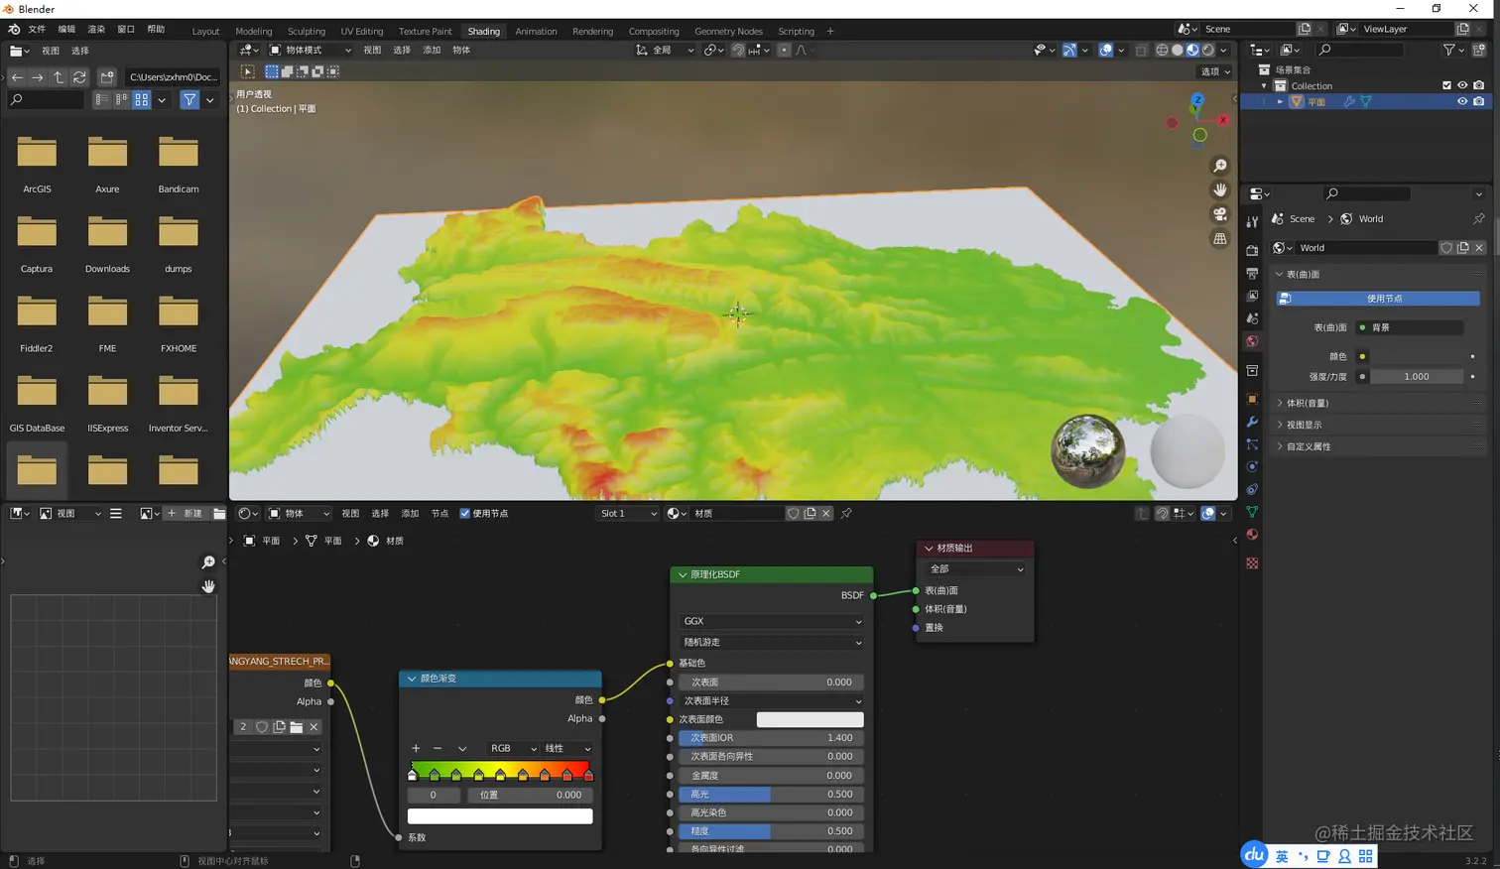The image size is (1500, 869).
Task: Open the ArcGIS folder
Action: coord(37,162)
